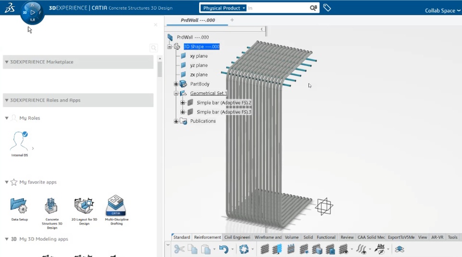462x257 pixels.
Task: Open the Data Setup app
Action: click(19, 209)
